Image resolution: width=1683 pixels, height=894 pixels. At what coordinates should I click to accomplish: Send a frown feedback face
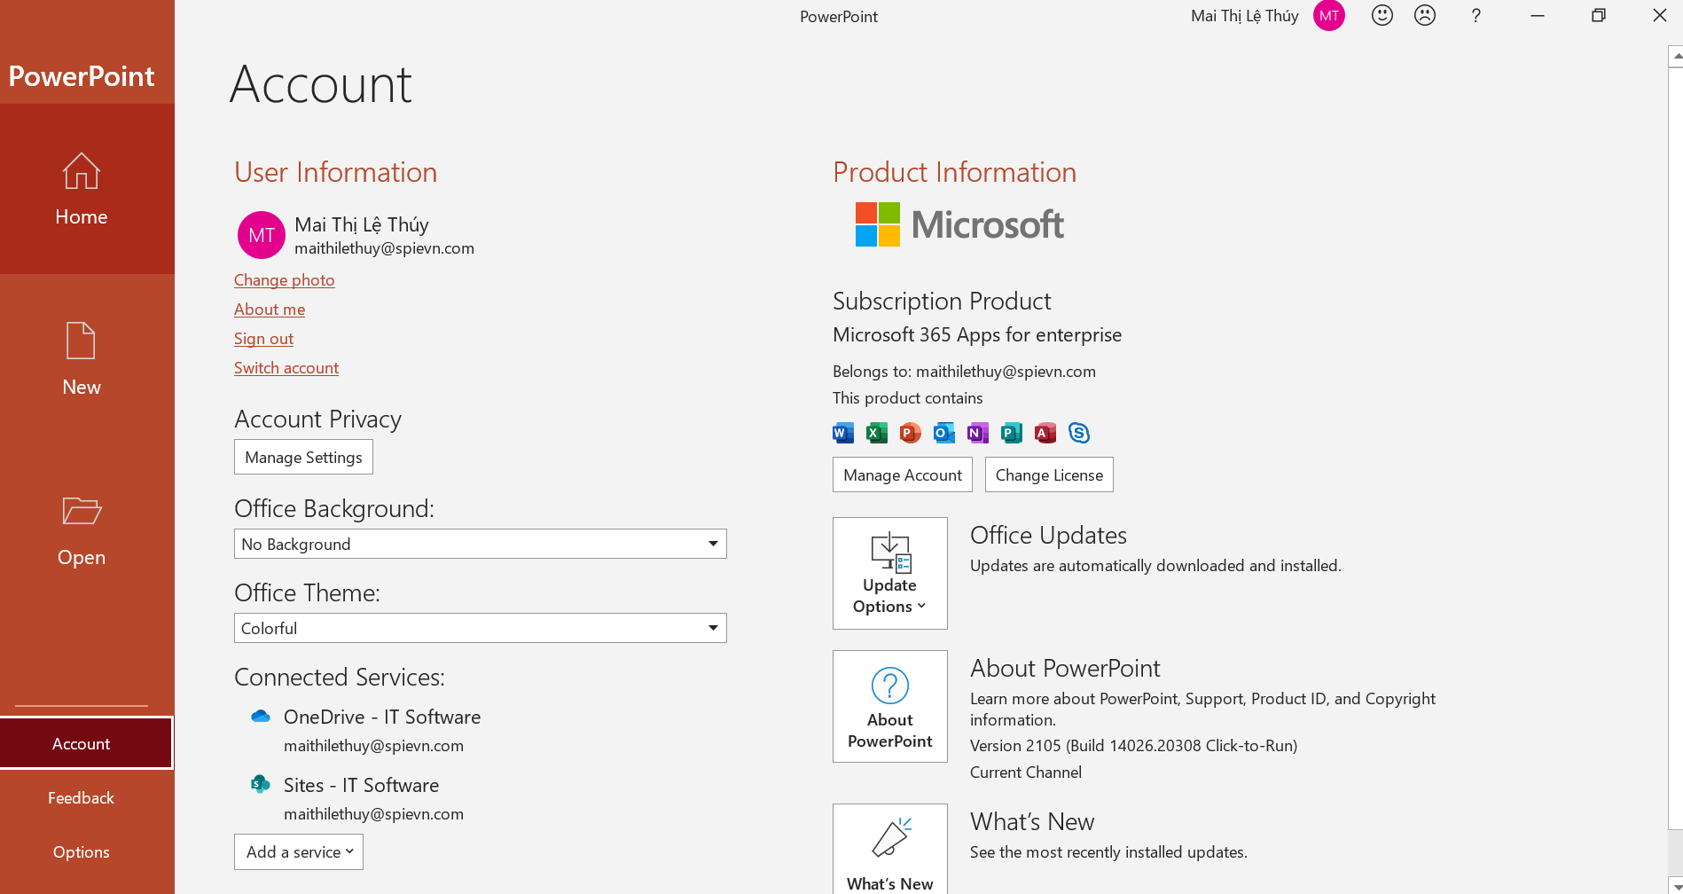pyautogui.click(x=1425, y=15)
